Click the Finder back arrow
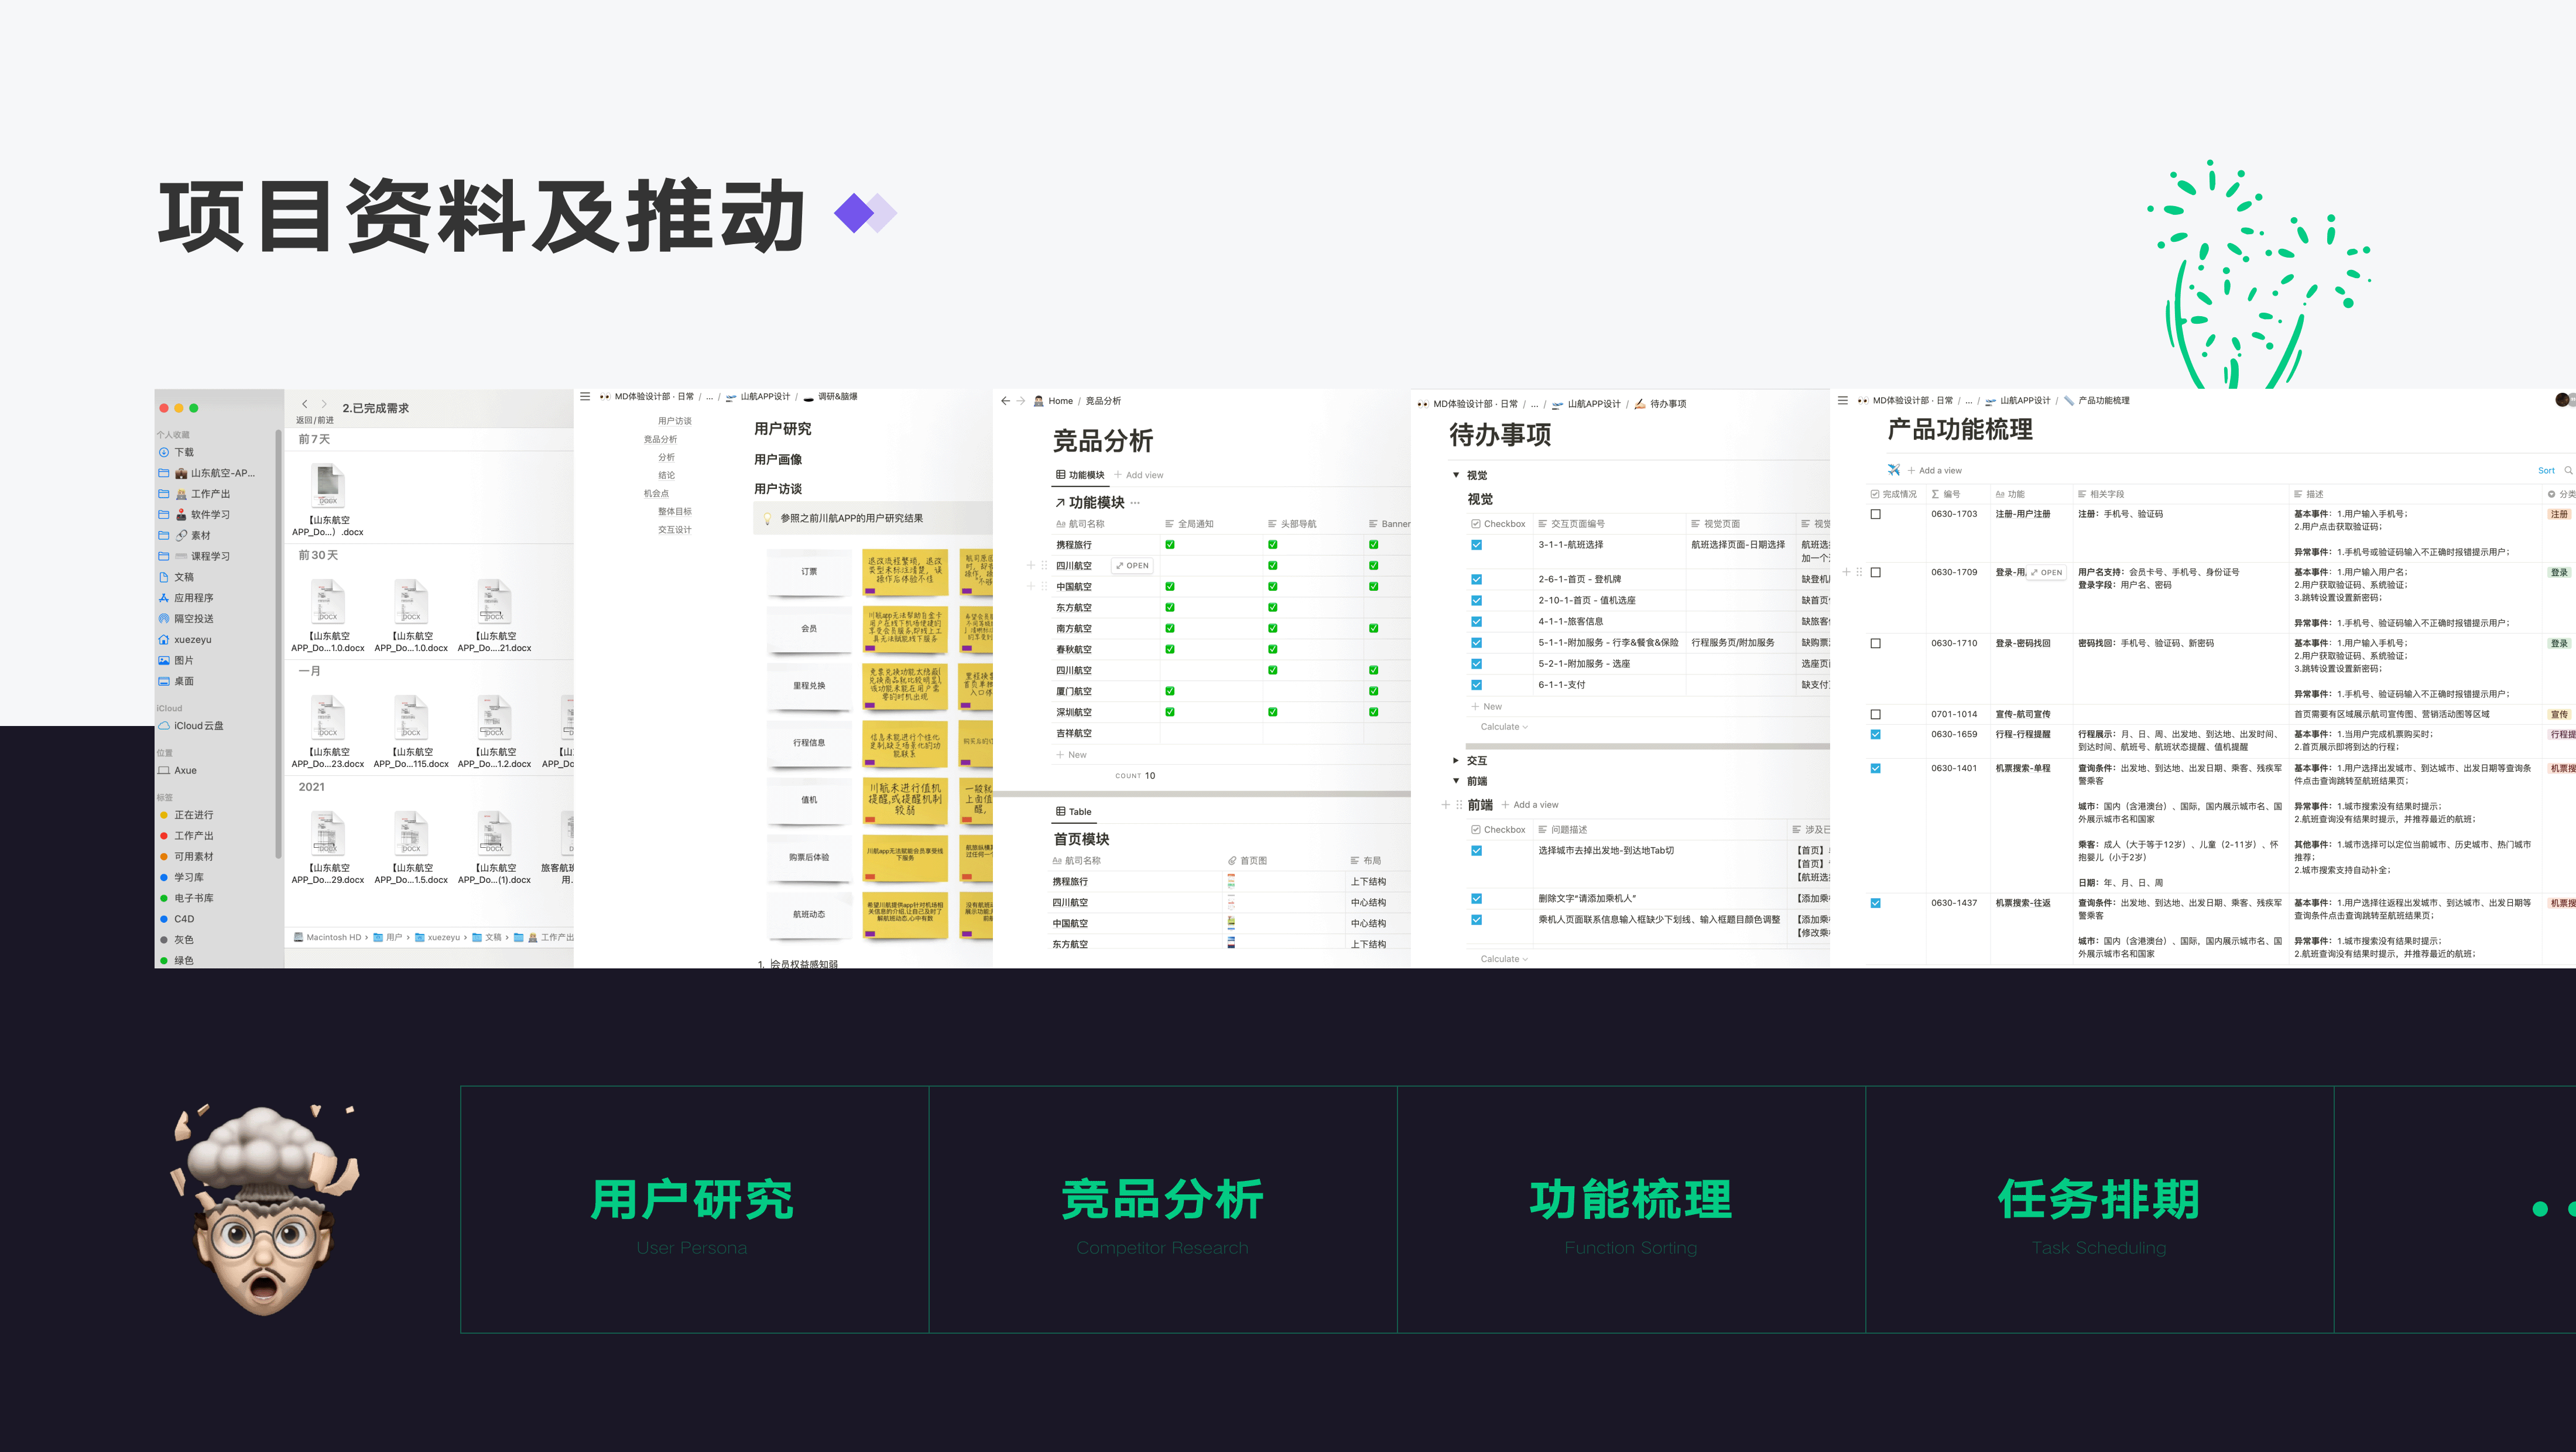The height and width of the screenshot is (1452, 2576). tap(304, 404)
